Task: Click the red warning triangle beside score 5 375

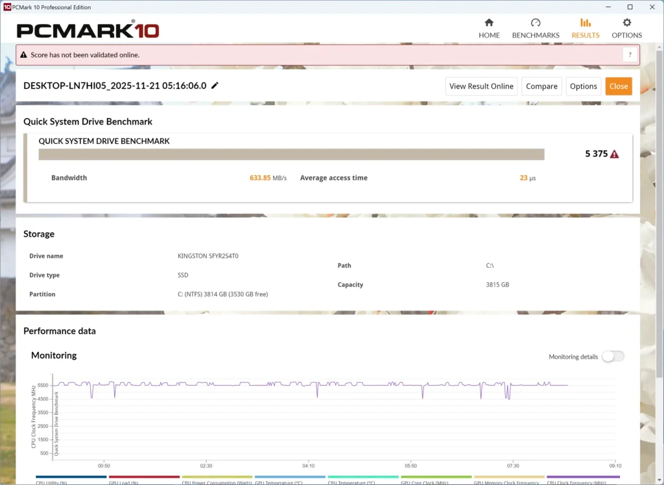Action: click(x=614, y=154)
